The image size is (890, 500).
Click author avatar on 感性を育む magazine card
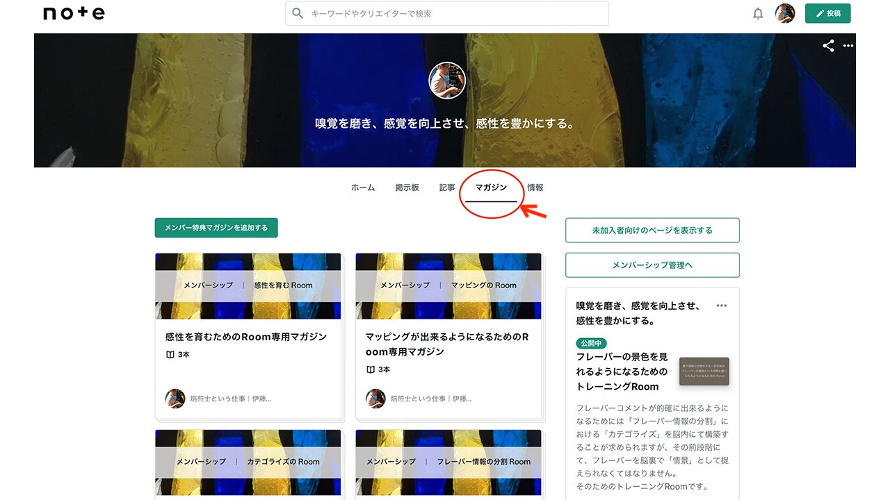click(175, 399)
